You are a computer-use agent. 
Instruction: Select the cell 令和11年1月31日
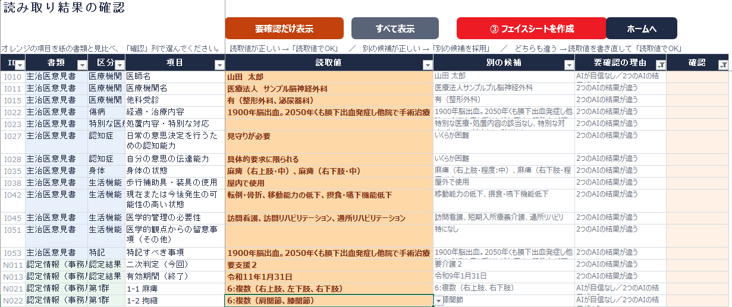329,277
